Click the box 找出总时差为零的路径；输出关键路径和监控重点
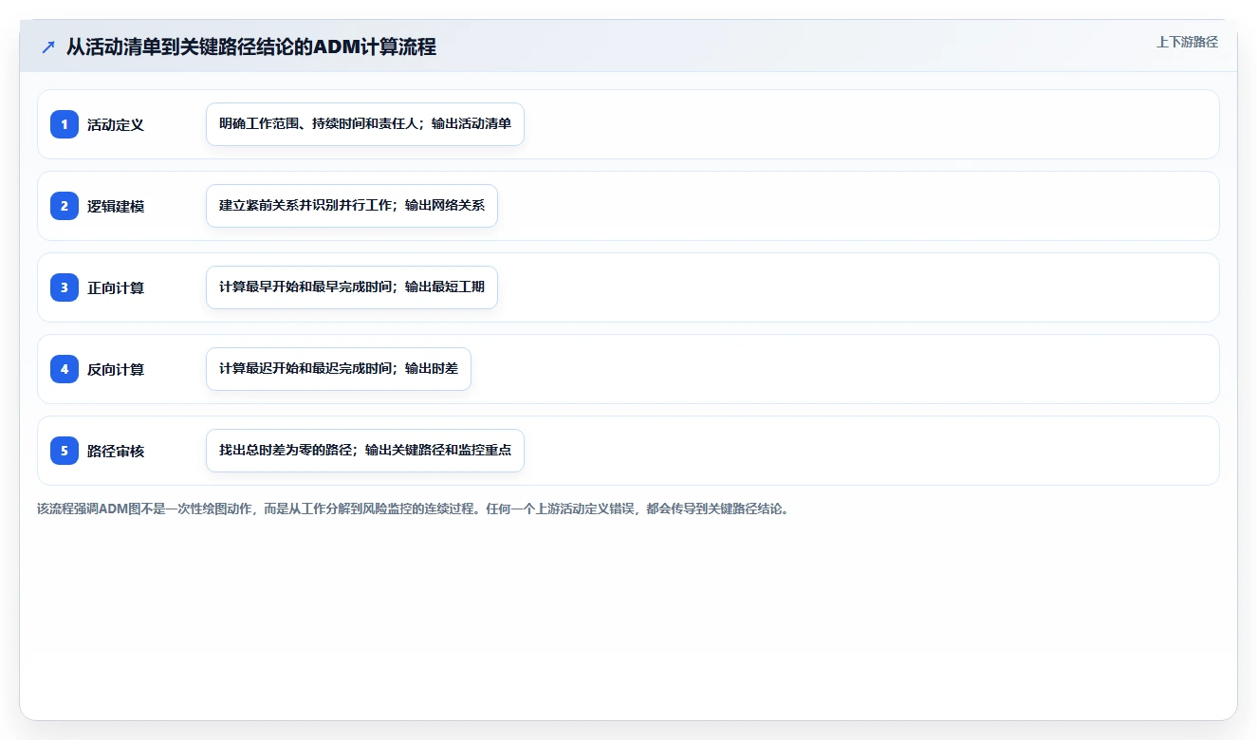Image resolution: width=1257 pixels, height=740 pixels. (x=365, y=451)
